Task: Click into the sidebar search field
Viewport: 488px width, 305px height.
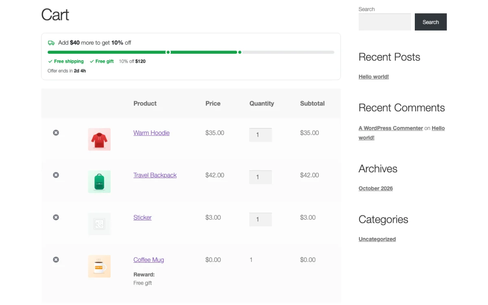Action: click(385, 22)
